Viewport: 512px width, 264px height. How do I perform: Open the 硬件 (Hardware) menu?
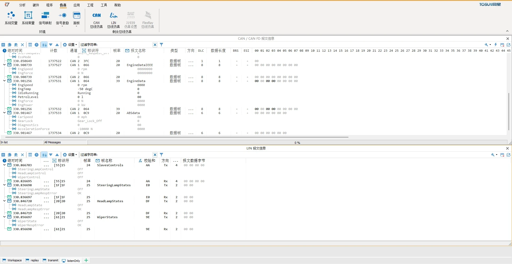[x=36, y=5]
